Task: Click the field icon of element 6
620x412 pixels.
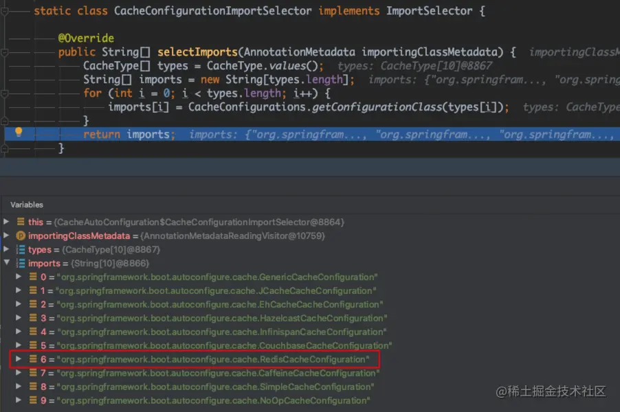Action: pos(33,359)
